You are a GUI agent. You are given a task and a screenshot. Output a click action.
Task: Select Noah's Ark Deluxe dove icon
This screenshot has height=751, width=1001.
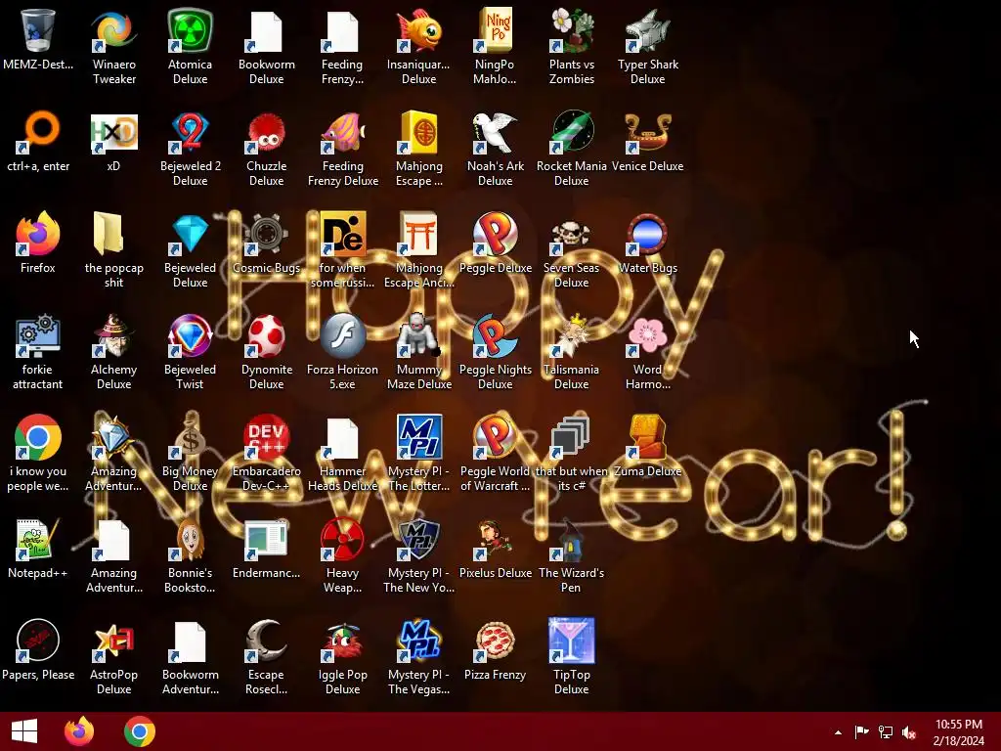(495, 132)
